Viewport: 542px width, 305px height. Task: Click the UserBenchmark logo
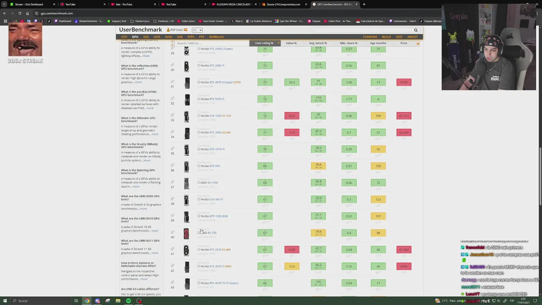point(140,30)
